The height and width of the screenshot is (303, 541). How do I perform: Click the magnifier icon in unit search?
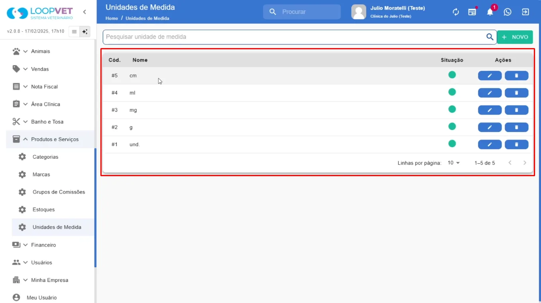[x=490, y=37]
